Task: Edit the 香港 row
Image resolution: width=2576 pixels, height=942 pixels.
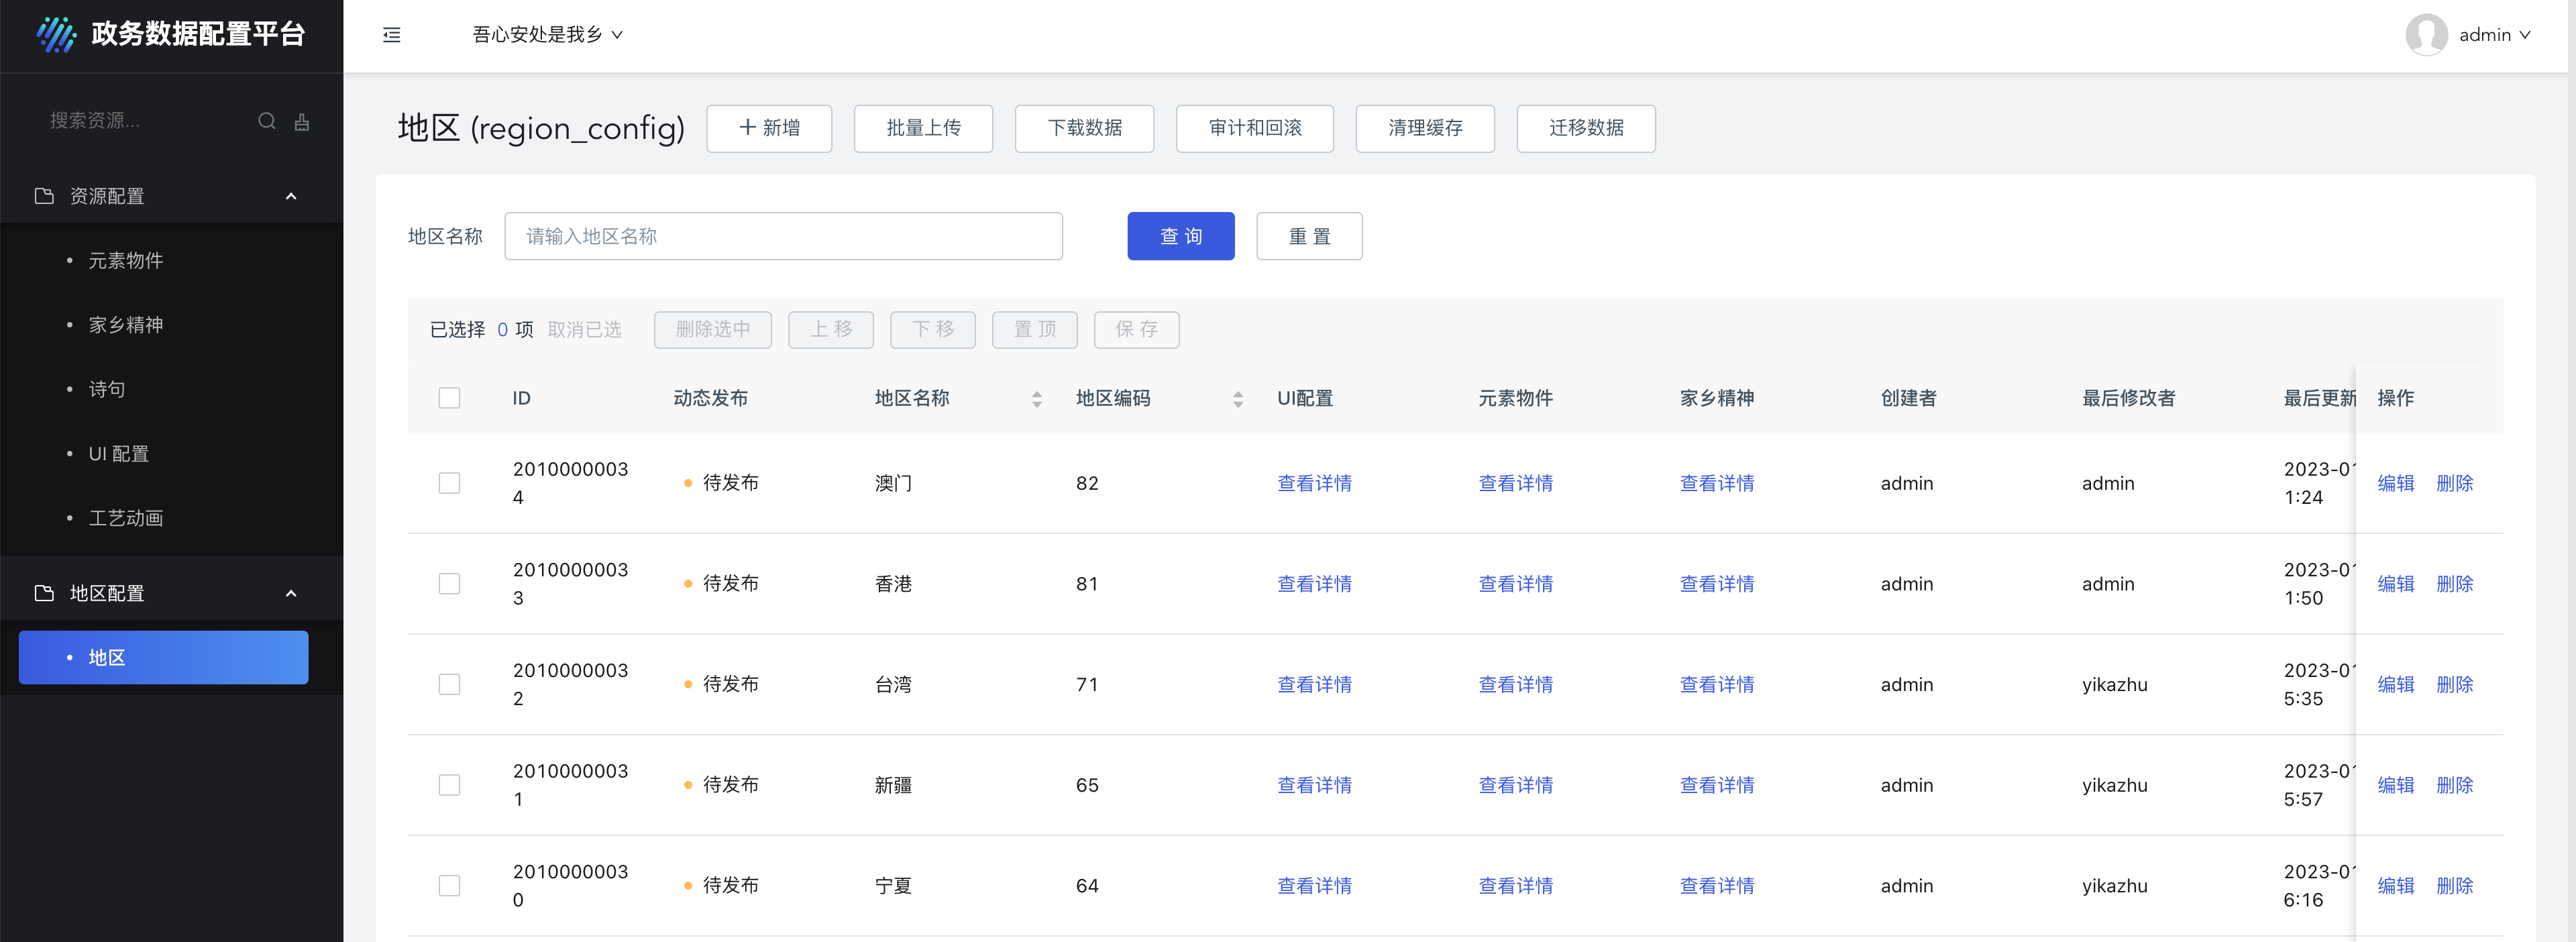Action: (2396, 584)
